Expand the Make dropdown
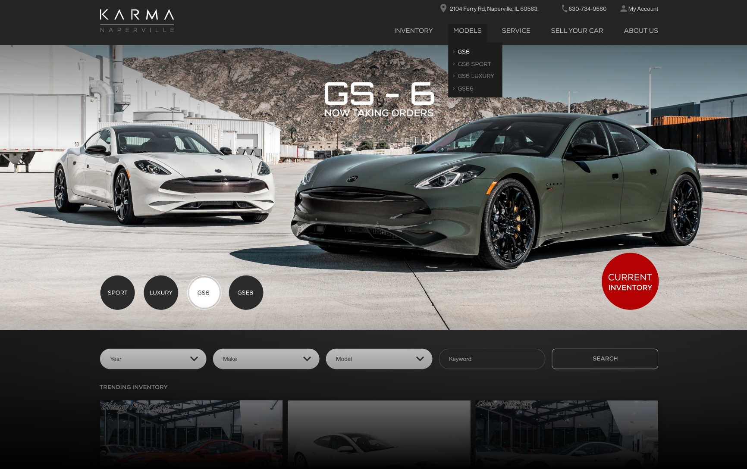 [x=266, y=359]
